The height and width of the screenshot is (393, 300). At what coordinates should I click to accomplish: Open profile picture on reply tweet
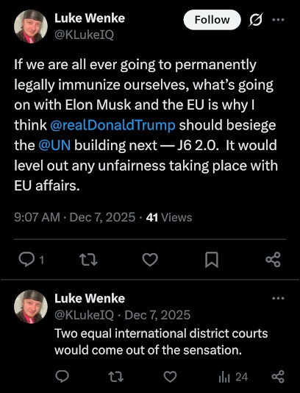(31, 307)
